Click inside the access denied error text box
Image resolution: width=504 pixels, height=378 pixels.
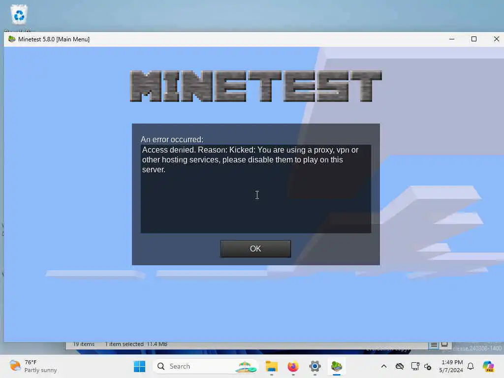[256, 189]
